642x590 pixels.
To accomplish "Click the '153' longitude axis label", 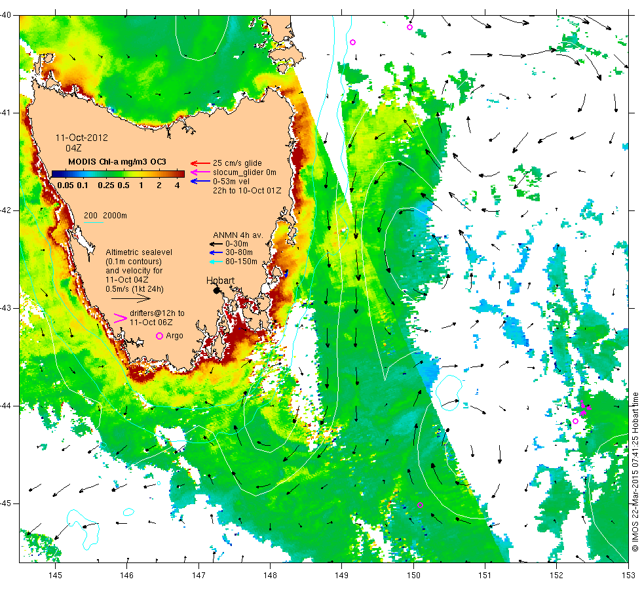I will 628,575.
